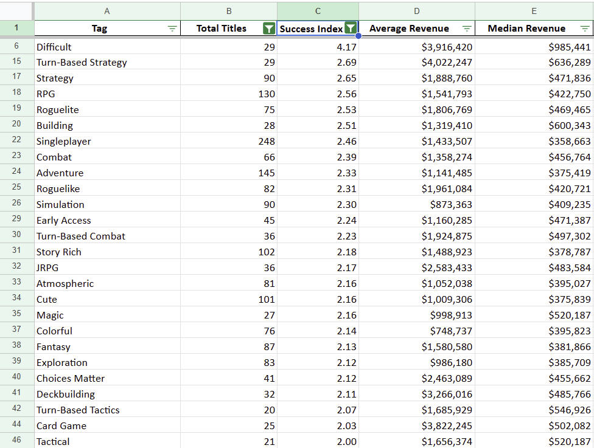Select the Atmospheric tag cell
594x448 pixels.
coord(107,283)
